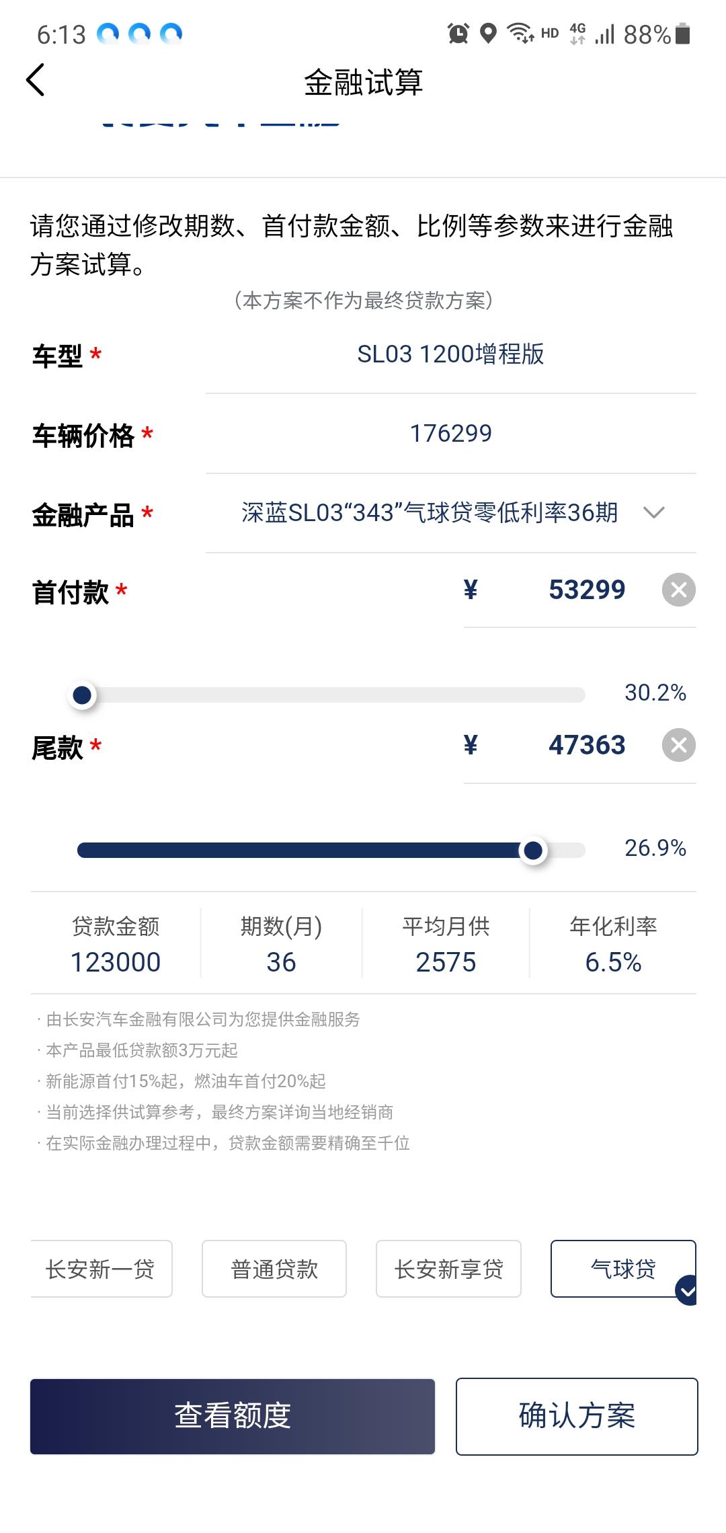Select the SL03 1200增程版 car model field
This screenshot has width=726, height=1533.
(450, 354)
